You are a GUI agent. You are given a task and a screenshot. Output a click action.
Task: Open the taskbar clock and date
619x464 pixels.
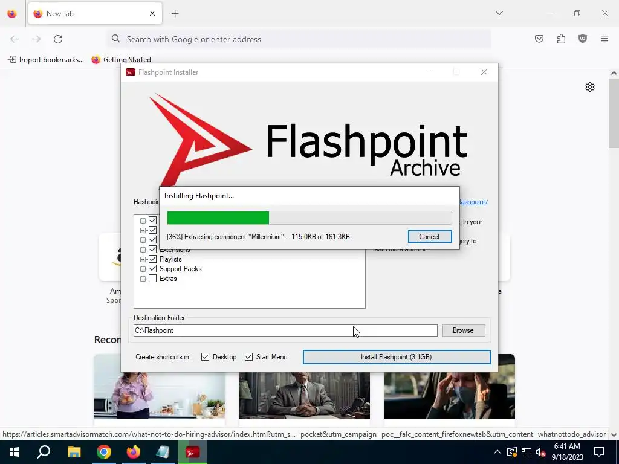coord(567,452)
